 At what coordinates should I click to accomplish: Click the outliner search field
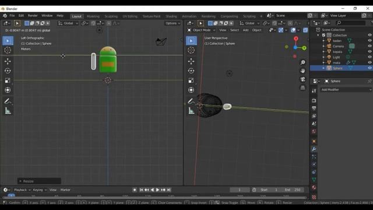350,23
